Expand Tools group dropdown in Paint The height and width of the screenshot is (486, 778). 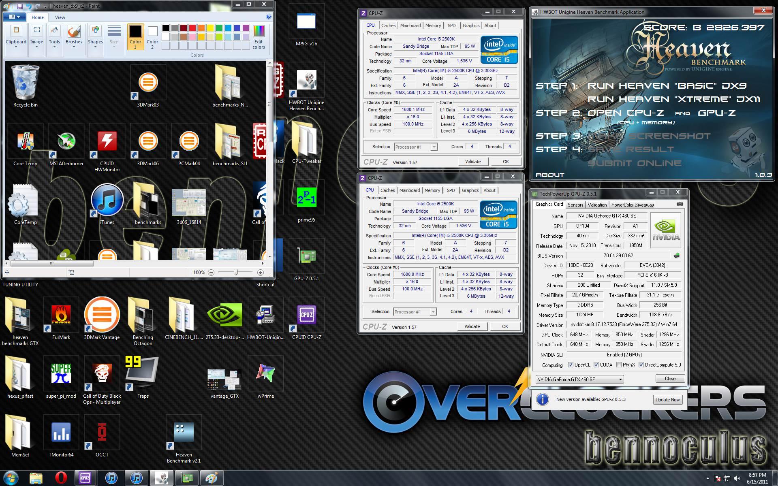pos(54,47)
